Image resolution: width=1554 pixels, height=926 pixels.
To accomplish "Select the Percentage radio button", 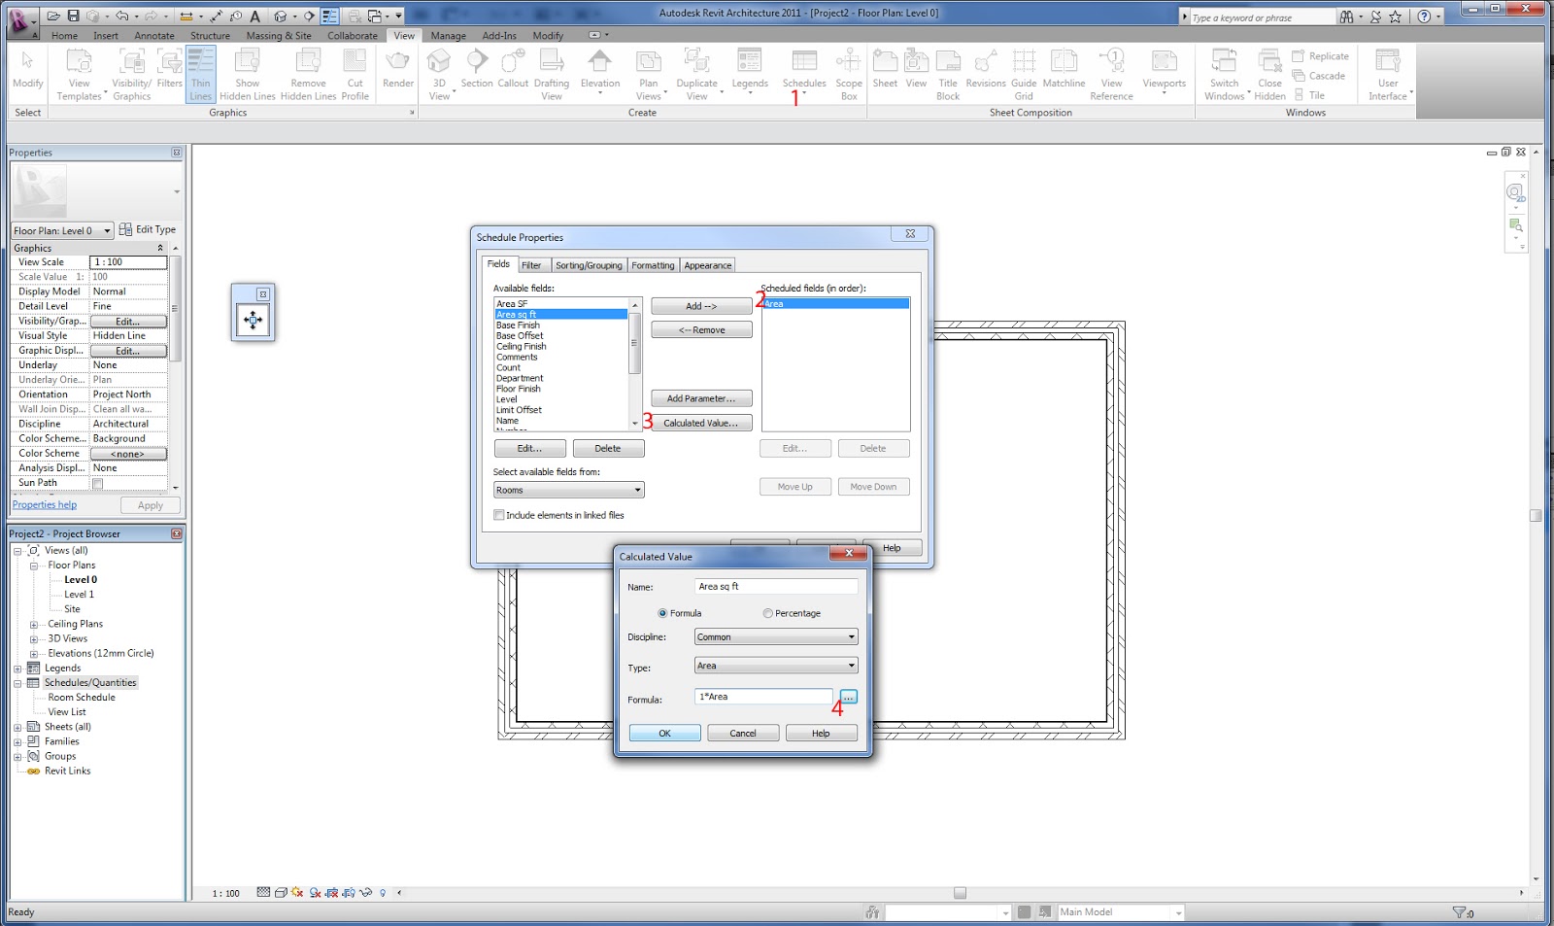I will [767, 613].
